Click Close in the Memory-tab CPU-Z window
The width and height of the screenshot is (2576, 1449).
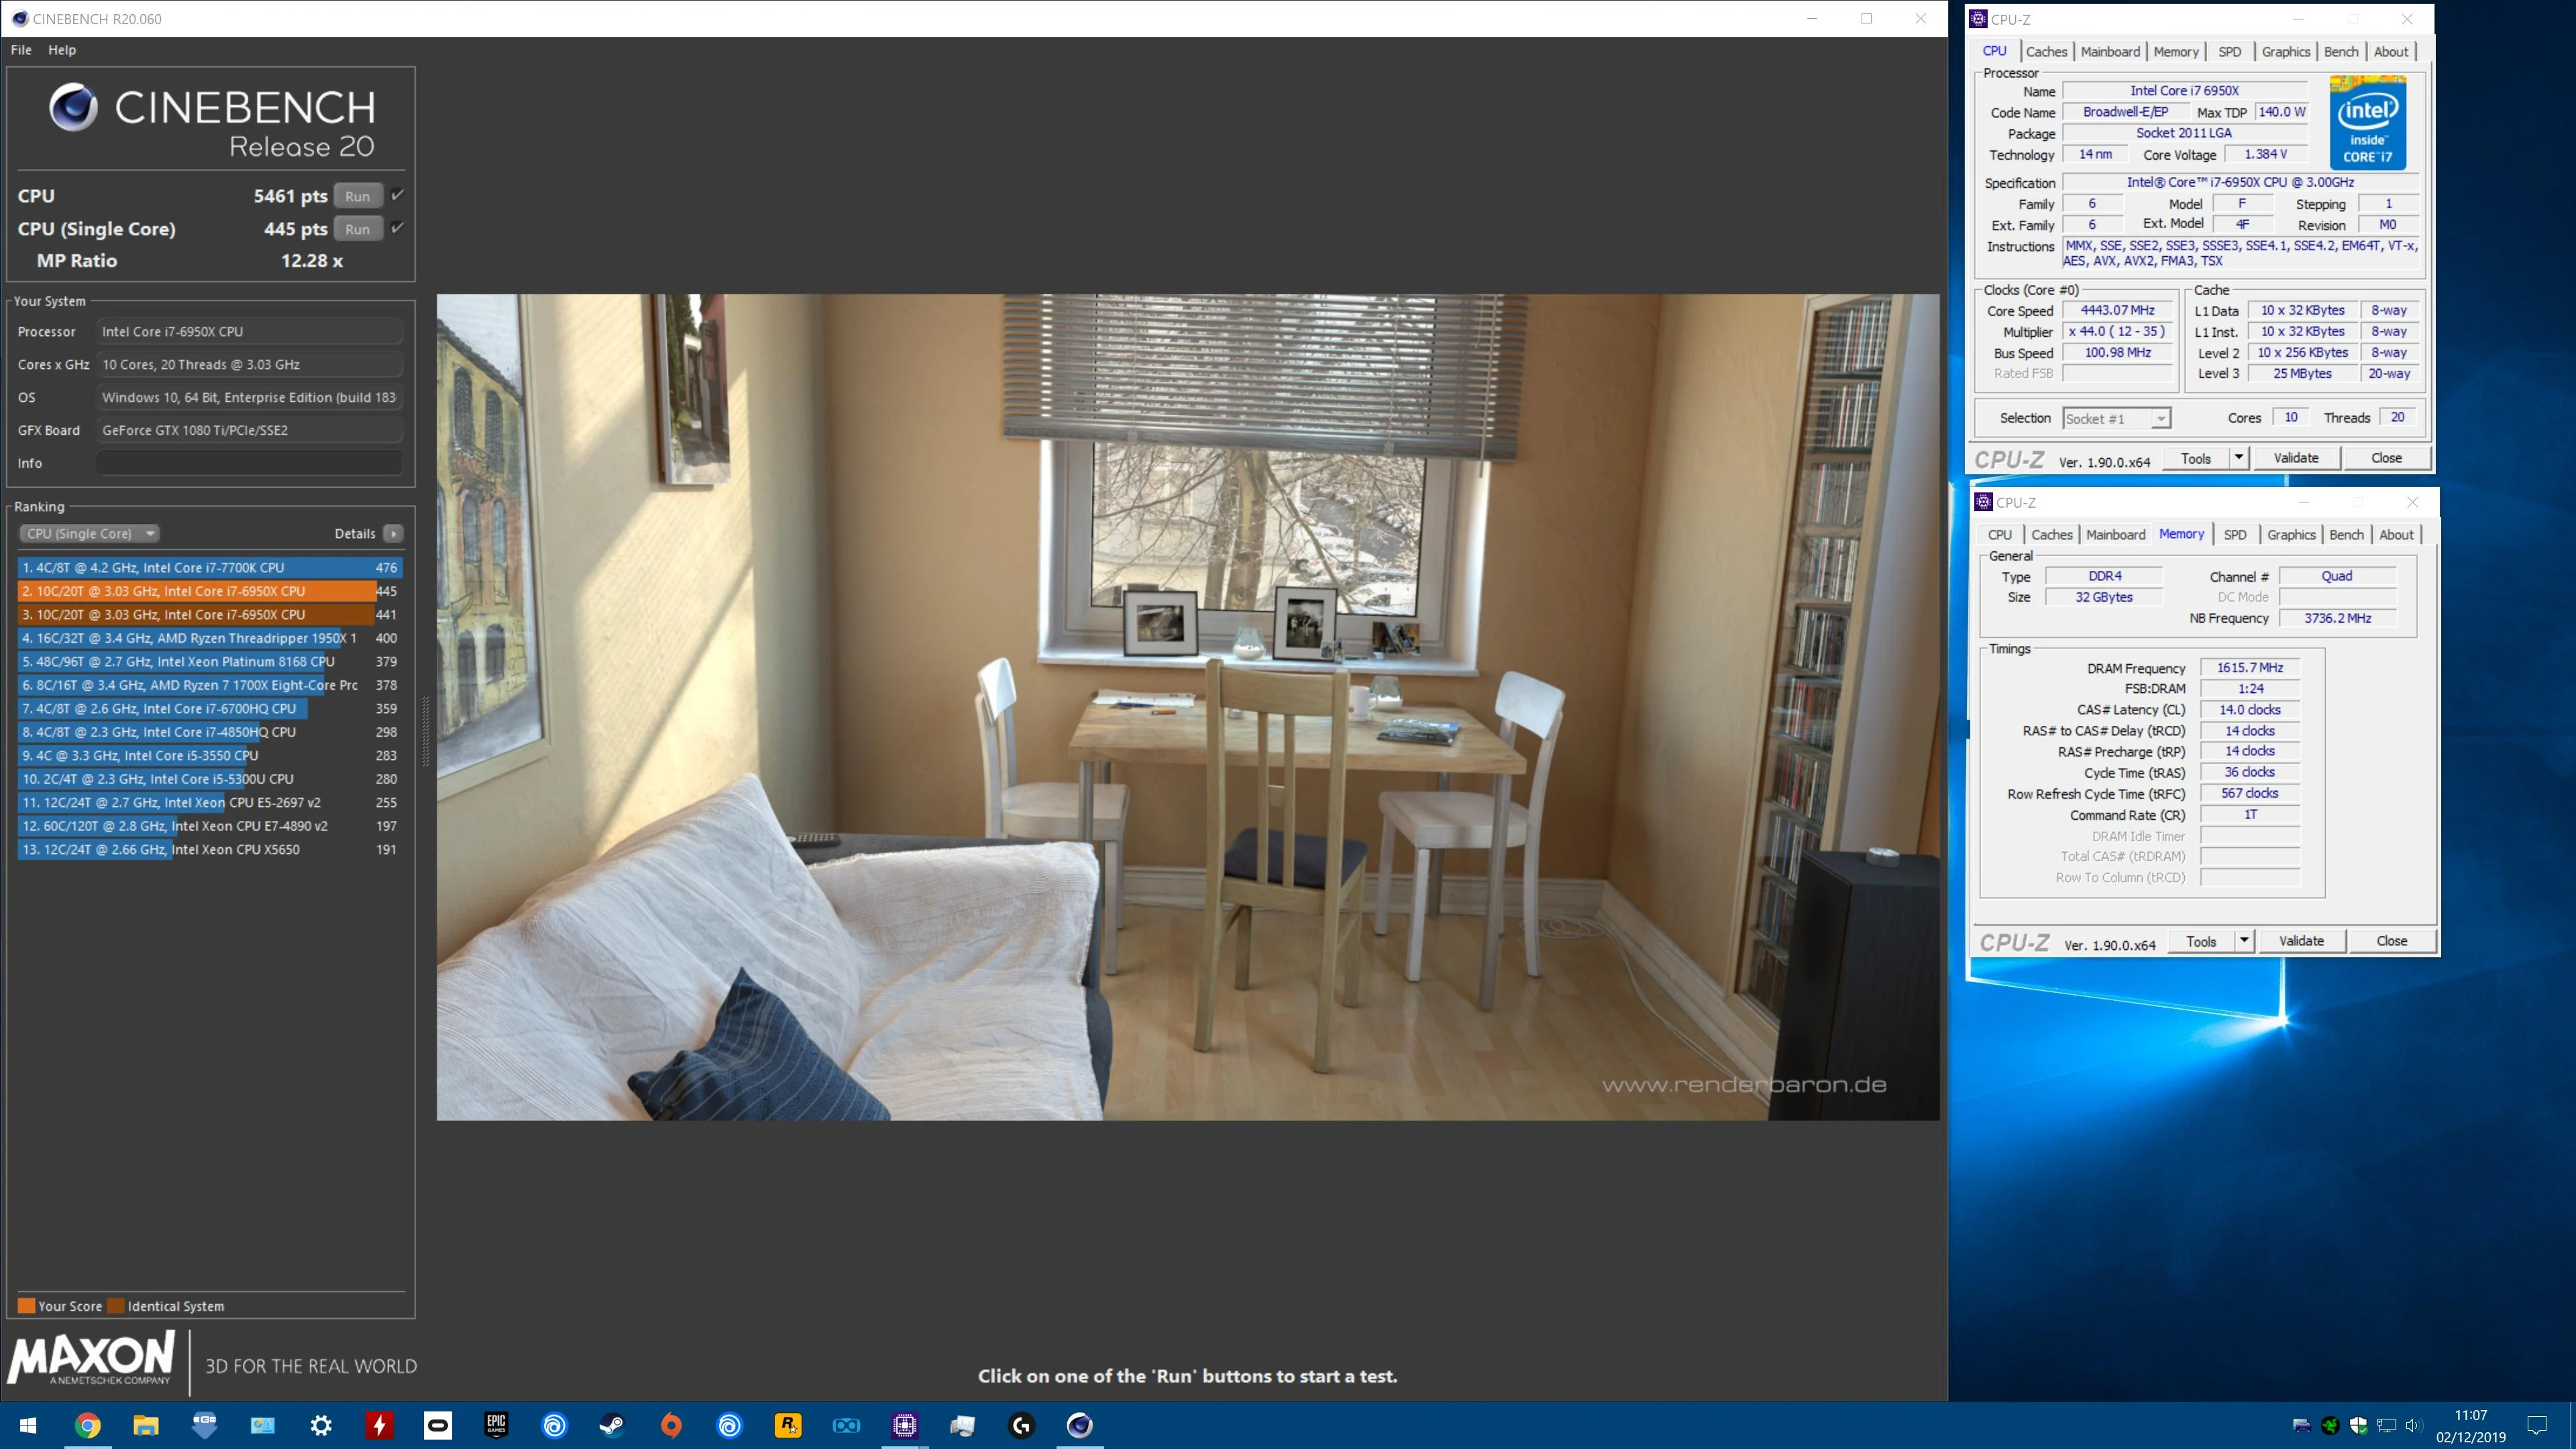(x=2391, y=940)
